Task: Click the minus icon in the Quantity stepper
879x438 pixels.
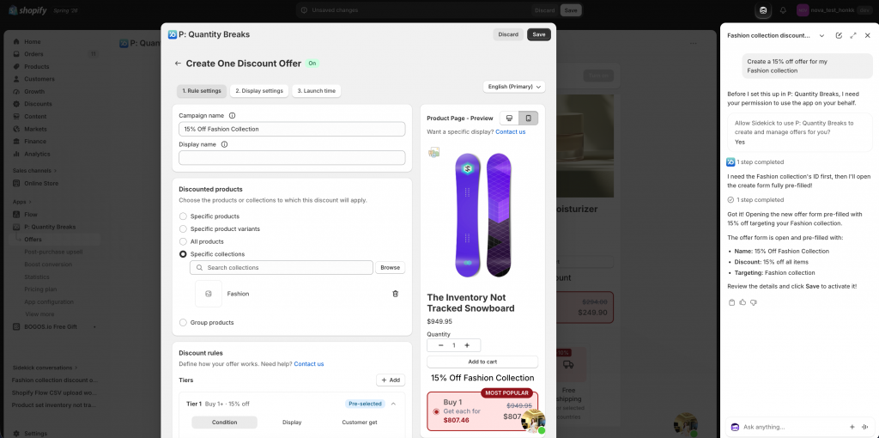Action: coord(440,345)
